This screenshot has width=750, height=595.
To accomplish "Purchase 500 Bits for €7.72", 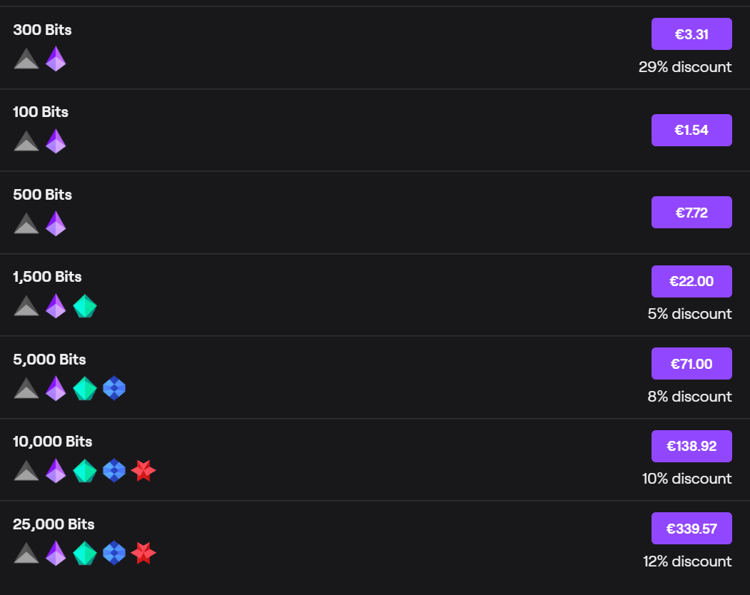I will (691, 213).
